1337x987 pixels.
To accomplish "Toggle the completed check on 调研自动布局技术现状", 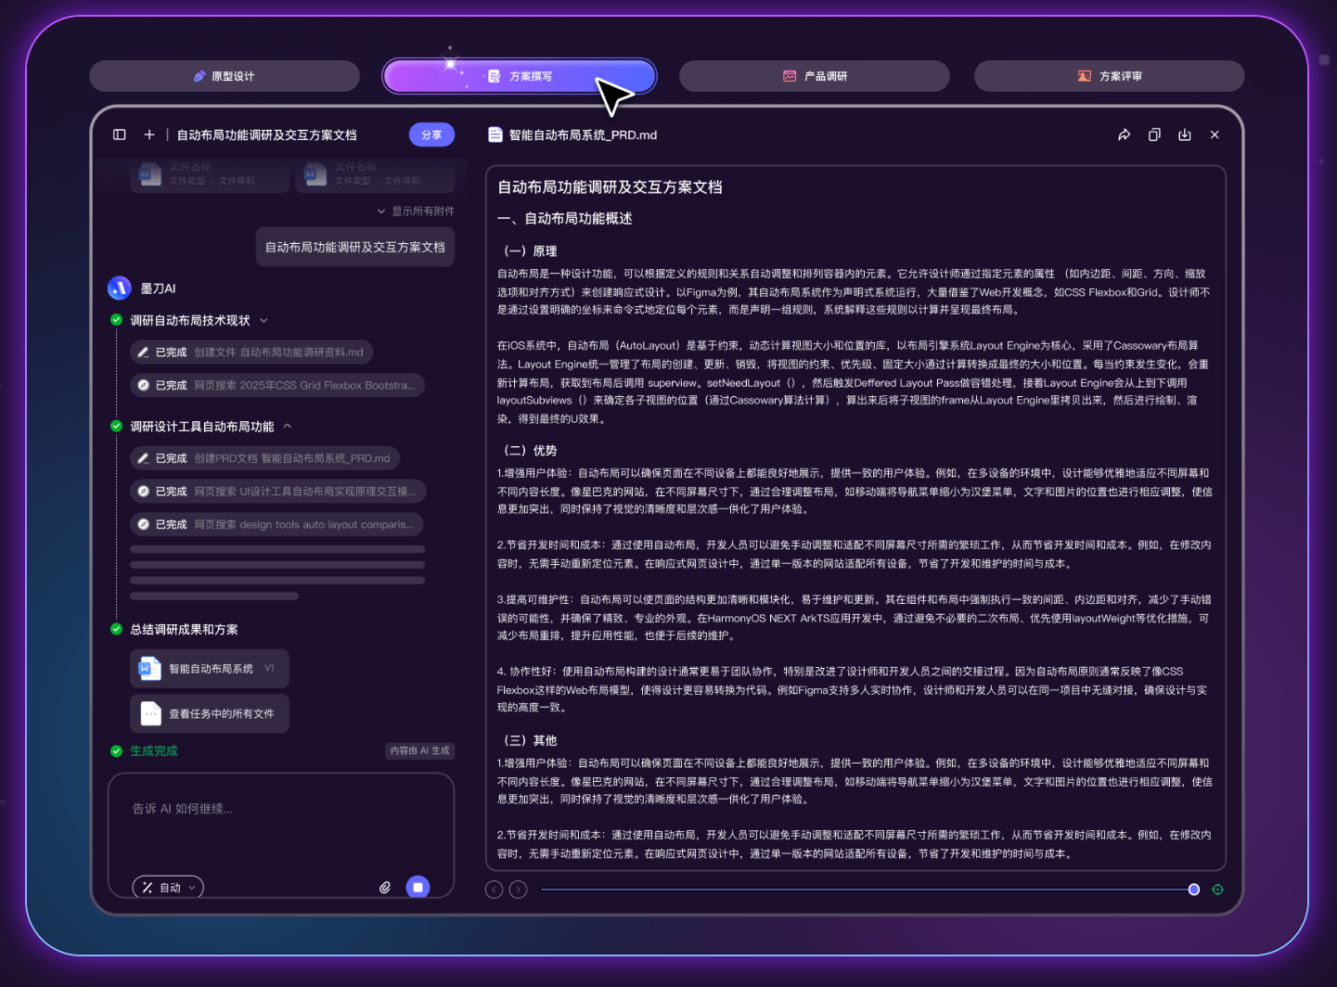I will coord(115,319).
